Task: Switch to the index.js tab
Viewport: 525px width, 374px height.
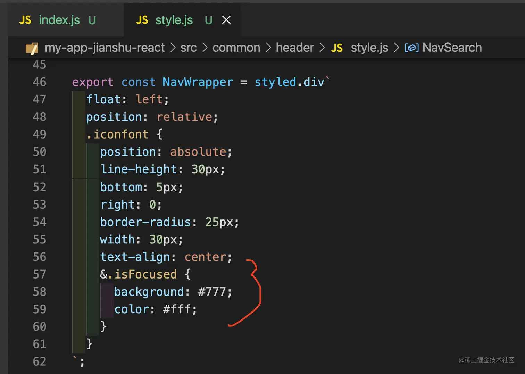Action: point(59,20)
